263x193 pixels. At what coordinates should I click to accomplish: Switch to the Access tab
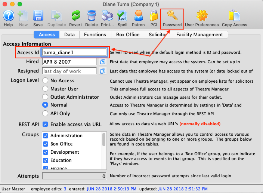point(47,35)
